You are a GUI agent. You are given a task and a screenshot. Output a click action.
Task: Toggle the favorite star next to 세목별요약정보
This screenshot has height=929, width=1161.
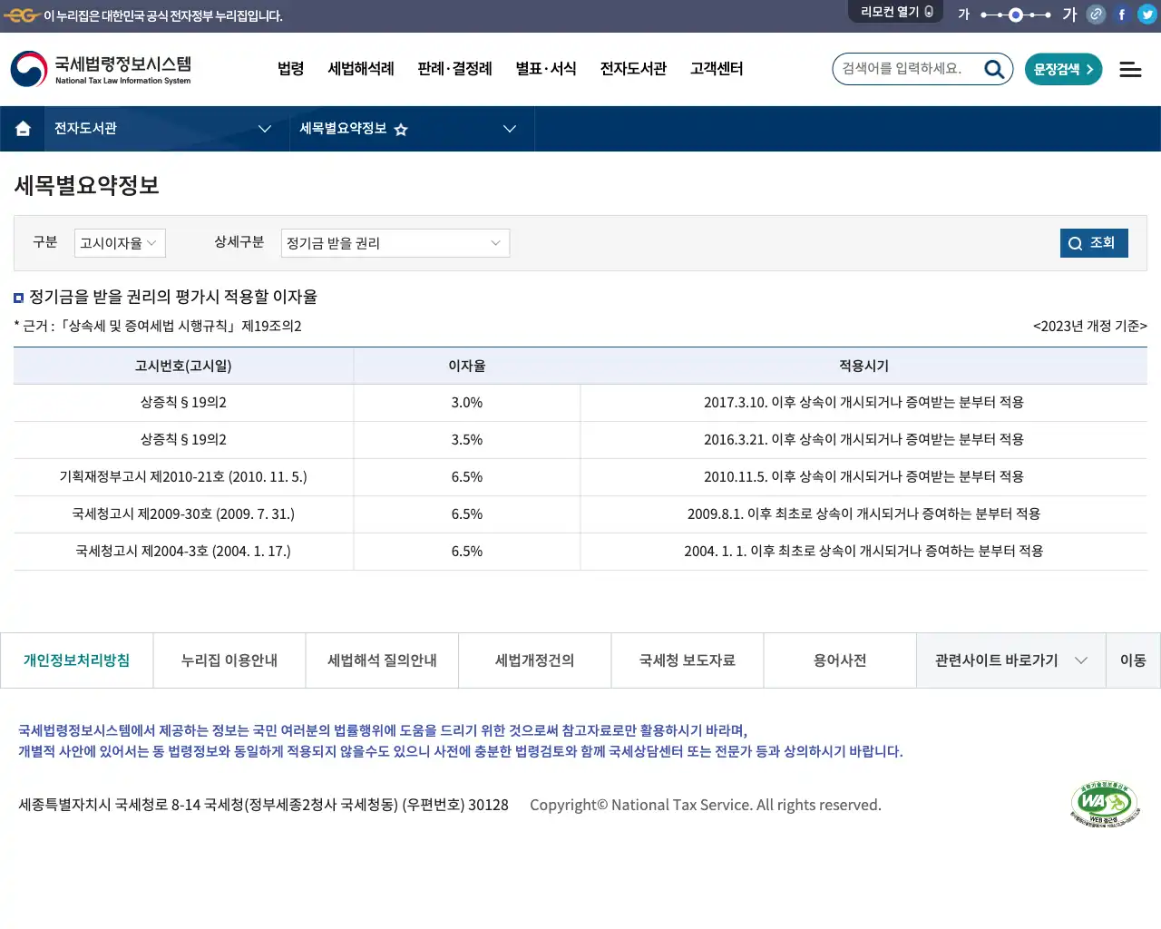pos(401,130)
